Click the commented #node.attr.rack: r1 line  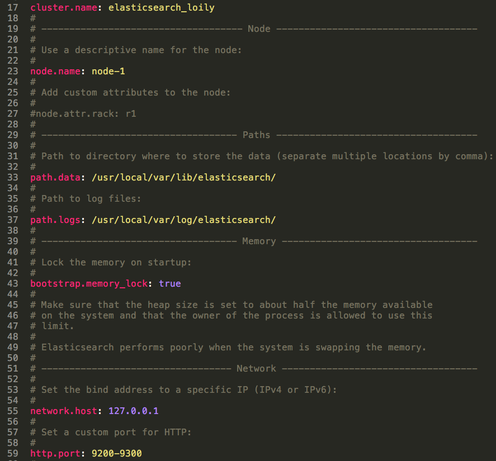[x=83, y=113]
